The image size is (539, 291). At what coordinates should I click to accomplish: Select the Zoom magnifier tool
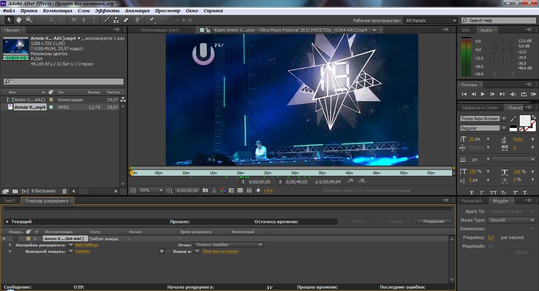29,20
